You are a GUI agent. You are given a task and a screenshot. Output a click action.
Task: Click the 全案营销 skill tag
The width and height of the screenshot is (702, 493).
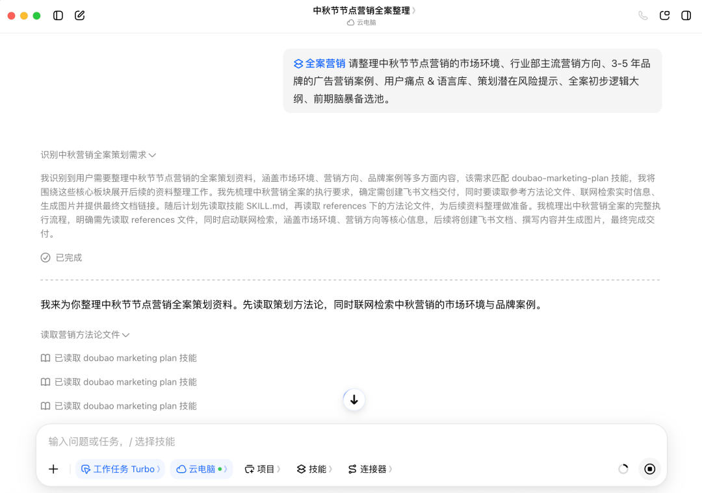tap(319, 64)
